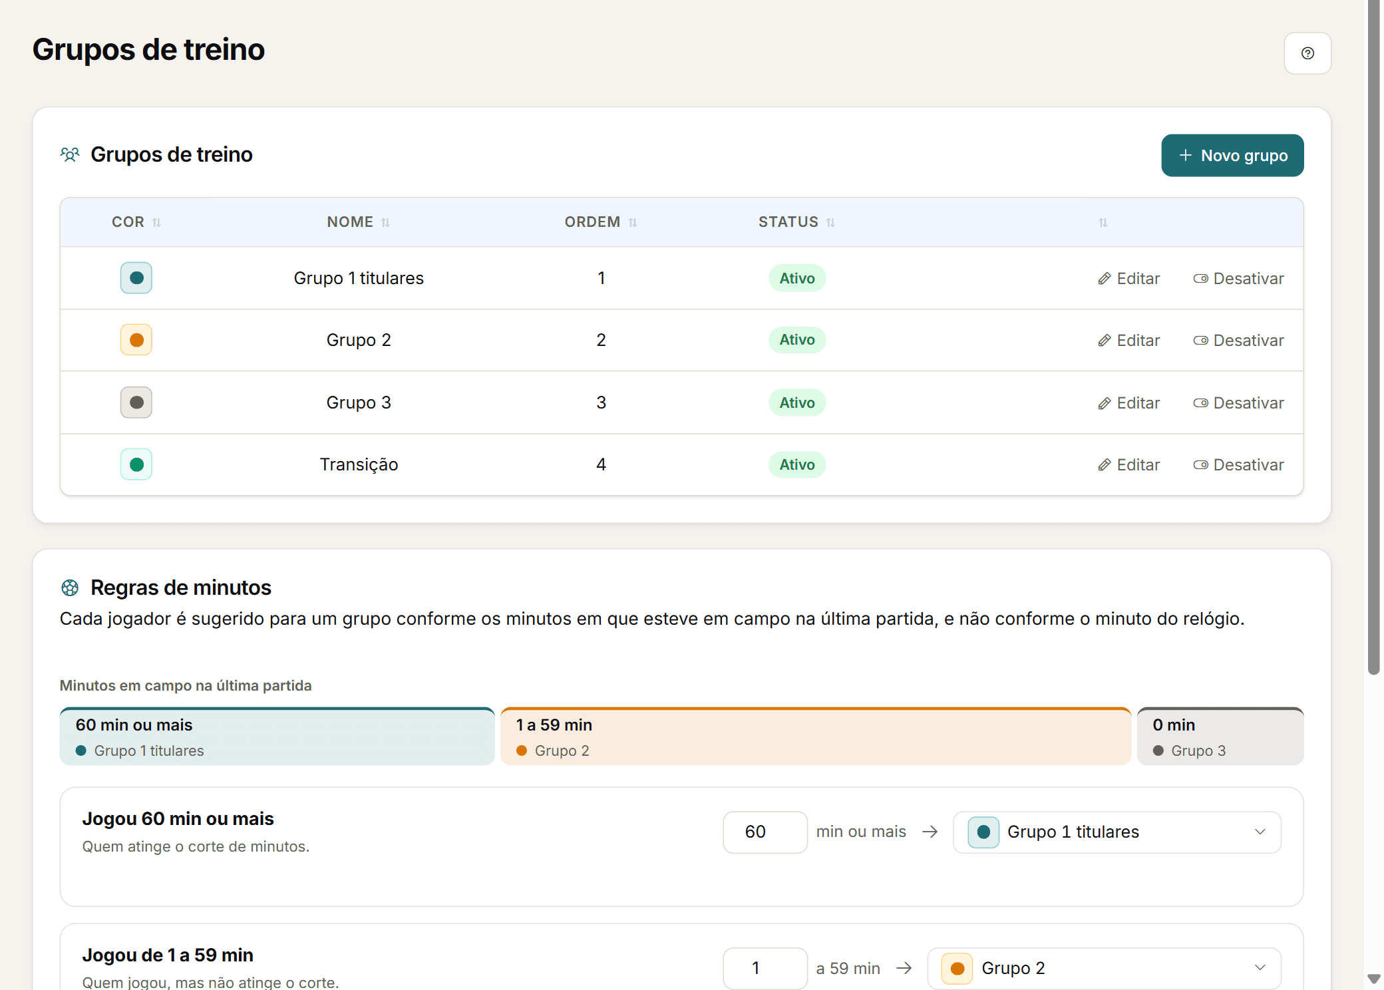1384x990 pixels.
Task: Deactivate the Transição group
Action: tap(1238, 464)
